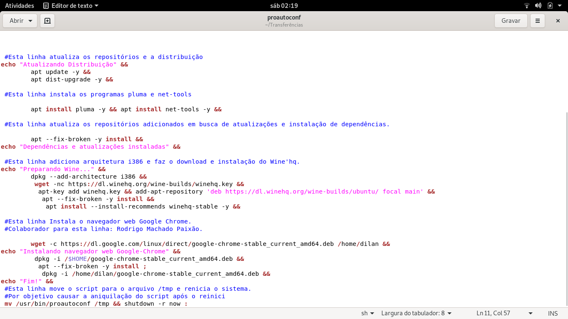
Task: Click dpkg -i /home/dilan chrome line
Action: tap(156, 274)
